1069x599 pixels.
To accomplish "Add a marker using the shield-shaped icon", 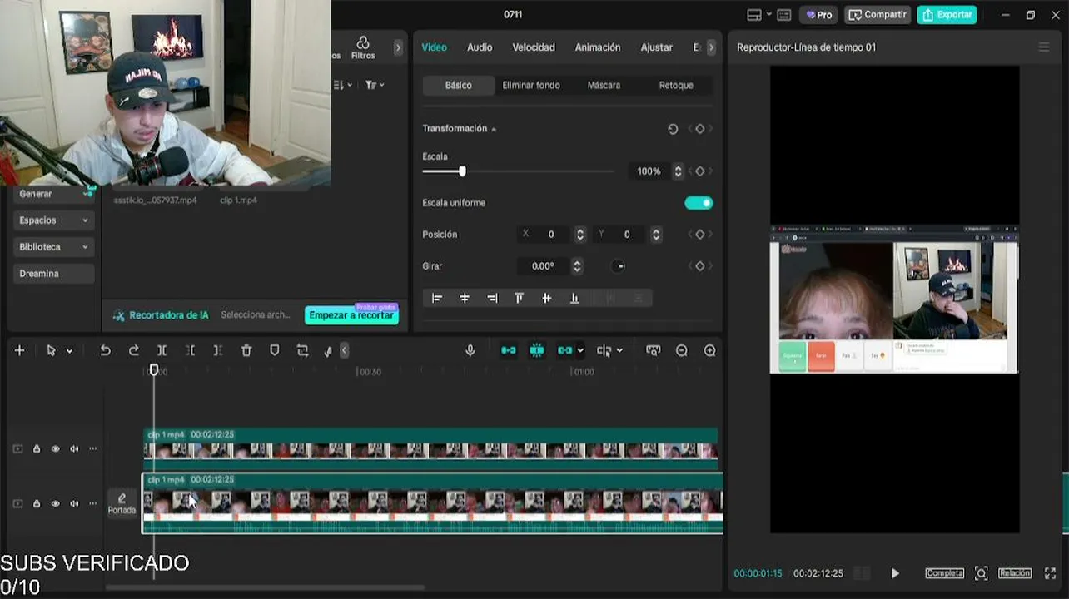I will coord(274,350).
